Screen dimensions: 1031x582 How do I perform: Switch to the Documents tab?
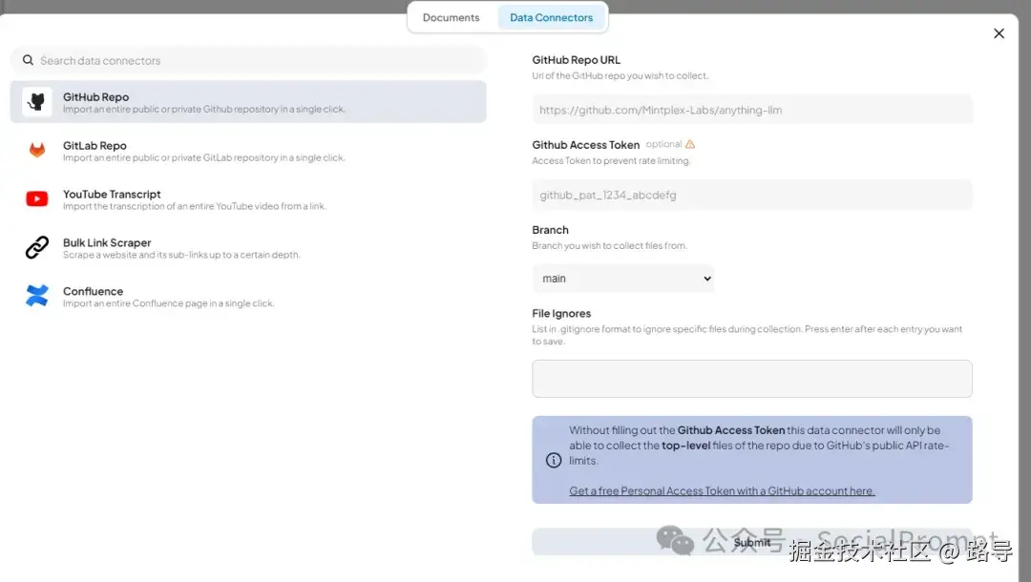(x=451, y=18)
